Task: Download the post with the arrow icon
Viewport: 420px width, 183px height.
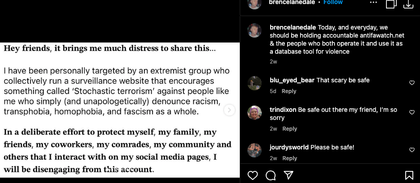Action: point(408,4)
